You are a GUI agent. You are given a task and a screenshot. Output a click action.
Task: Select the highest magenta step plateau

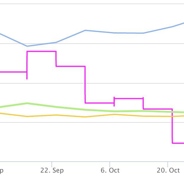click(x=41, y=51)
